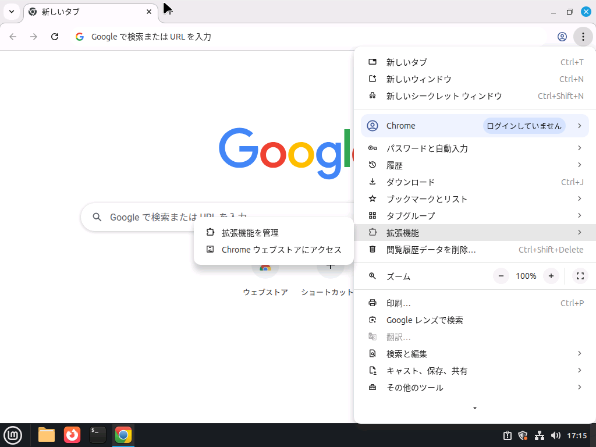Click the forward navigation arrow
The height and width of the screenshot is (447, 596).
(x=34, y=36)
